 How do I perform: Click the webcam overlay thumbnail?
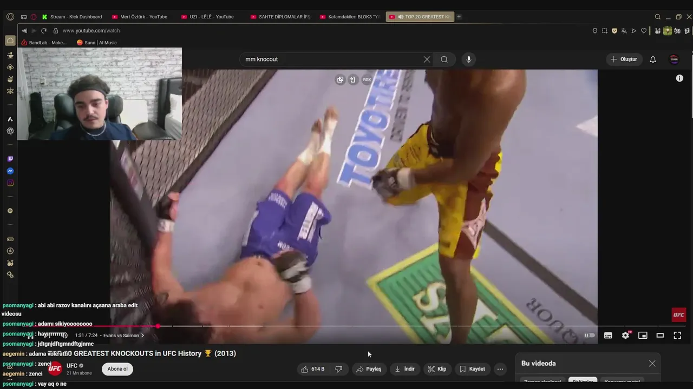pos(100,94)
